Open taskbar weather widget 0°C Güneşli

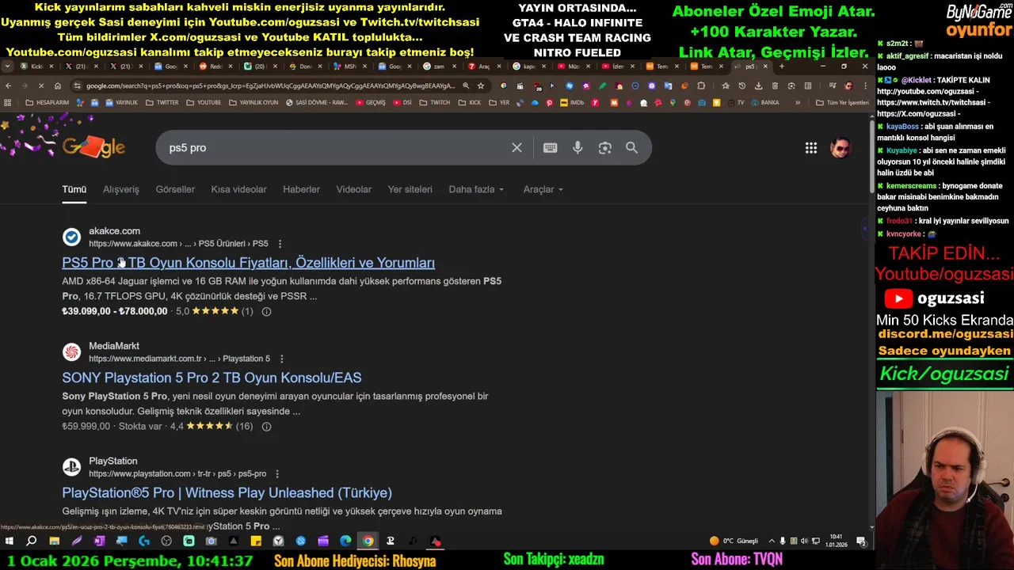click(734, 541)
